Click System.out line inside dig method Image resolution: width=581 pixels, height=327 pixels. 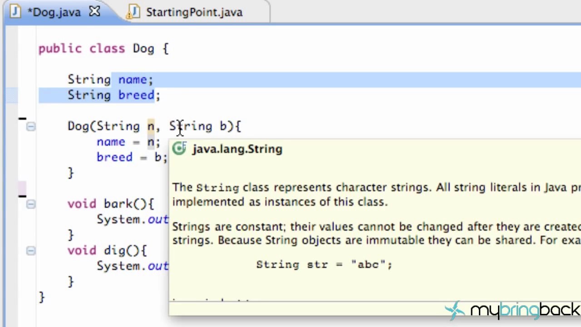point(133,266)
